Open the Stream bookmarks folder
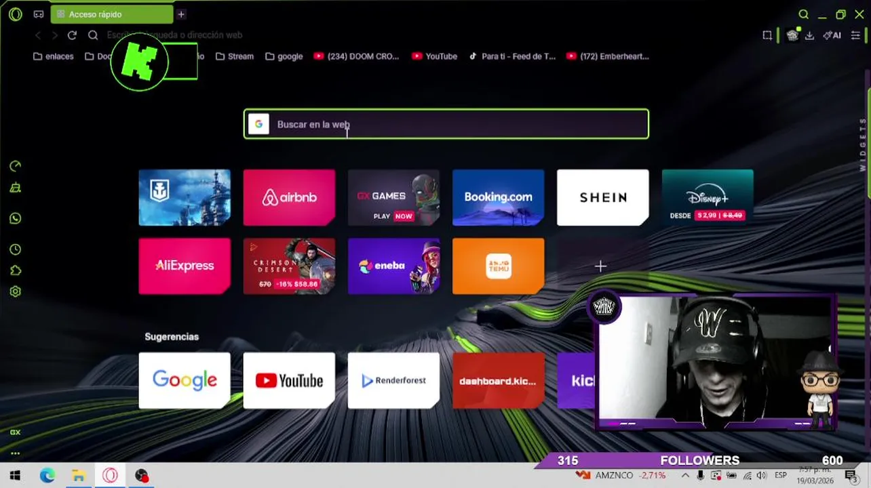The width and height of the screenshot is (871, 488). click(x=234, y=56)
